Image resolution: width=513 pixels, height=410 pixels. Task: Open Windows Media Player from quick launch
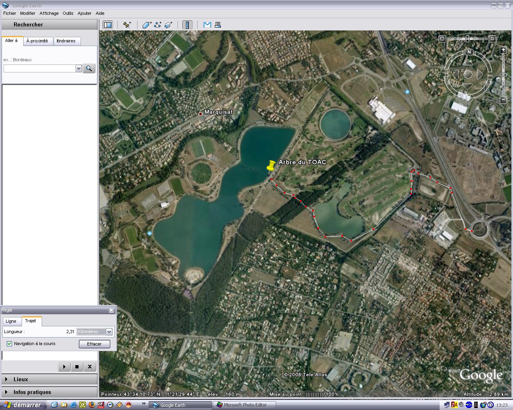coord(110,405)
